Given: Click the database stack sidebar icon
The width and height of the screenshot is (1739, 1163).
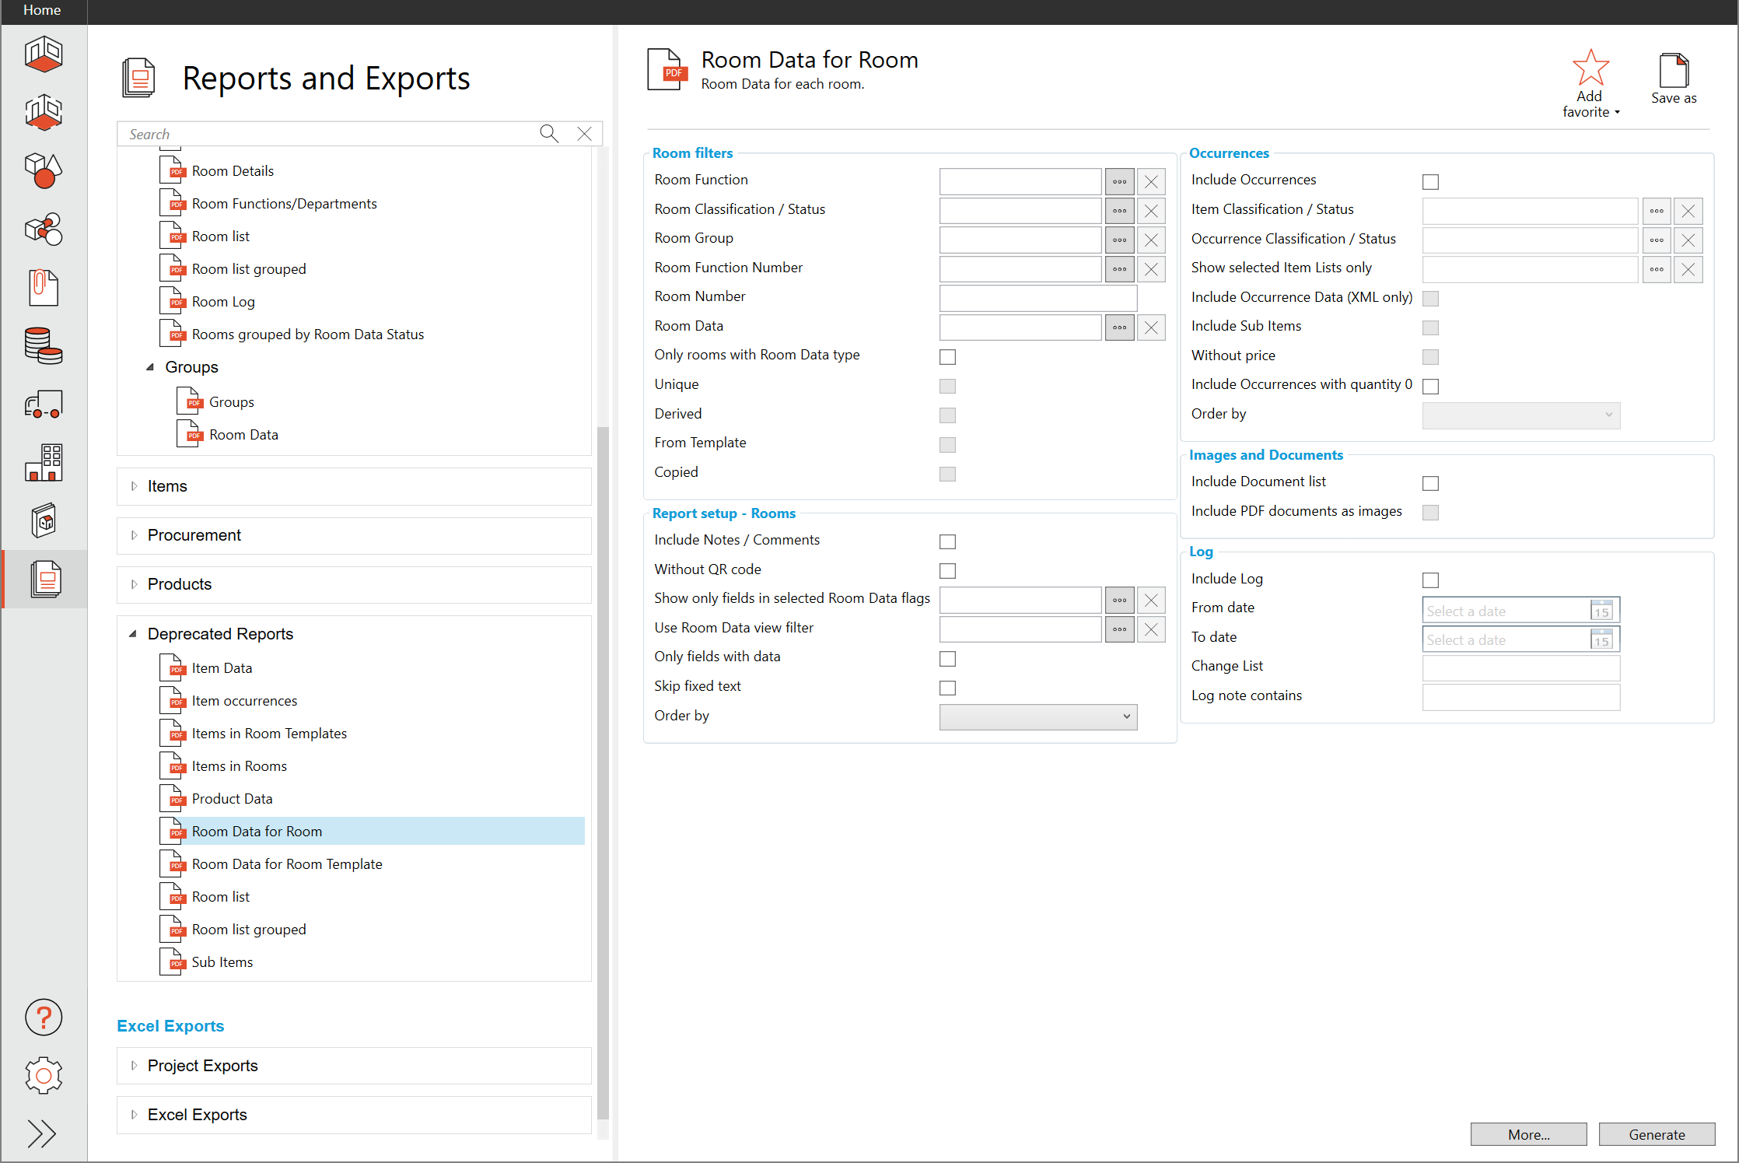Looking at the screenshot, I should [x=44, y=345].
